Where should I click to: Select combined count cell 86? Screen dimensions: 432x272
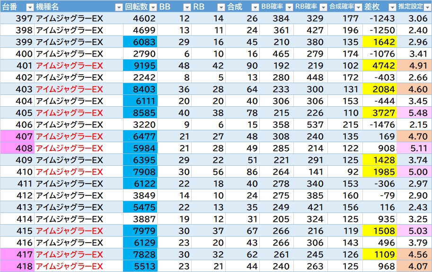[x=242, y=171]
